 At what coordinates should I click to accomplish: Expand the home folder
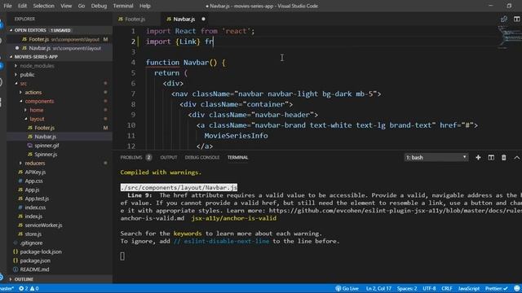[x=36, y=110]
